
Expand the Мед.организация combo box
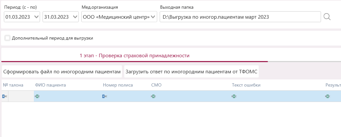tap(153, 17)
